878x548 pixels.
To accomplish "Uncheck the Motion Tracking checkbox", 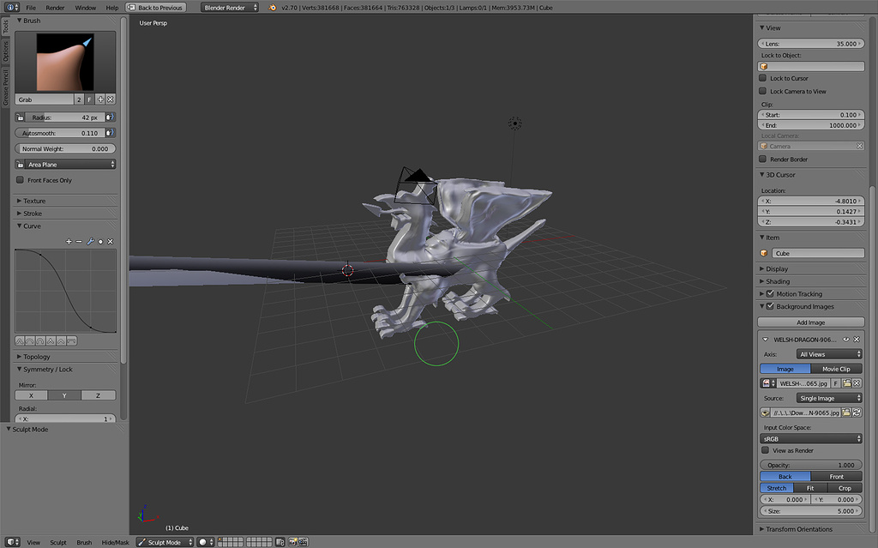I will (770, 293).
